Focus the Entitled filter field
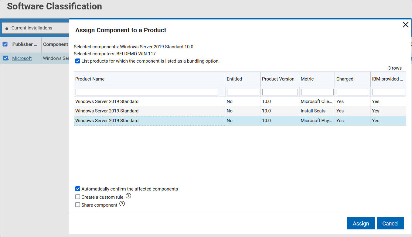This screenshot has height=237, width=412. pyautogui.click(x=243, y=92)
